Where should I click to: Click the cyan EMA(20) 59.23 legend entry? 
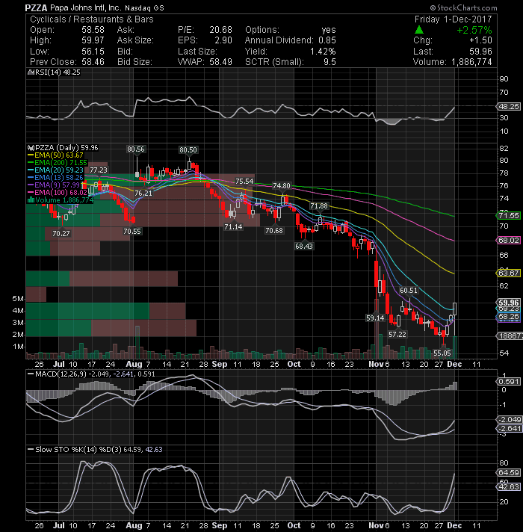(55, 170)
